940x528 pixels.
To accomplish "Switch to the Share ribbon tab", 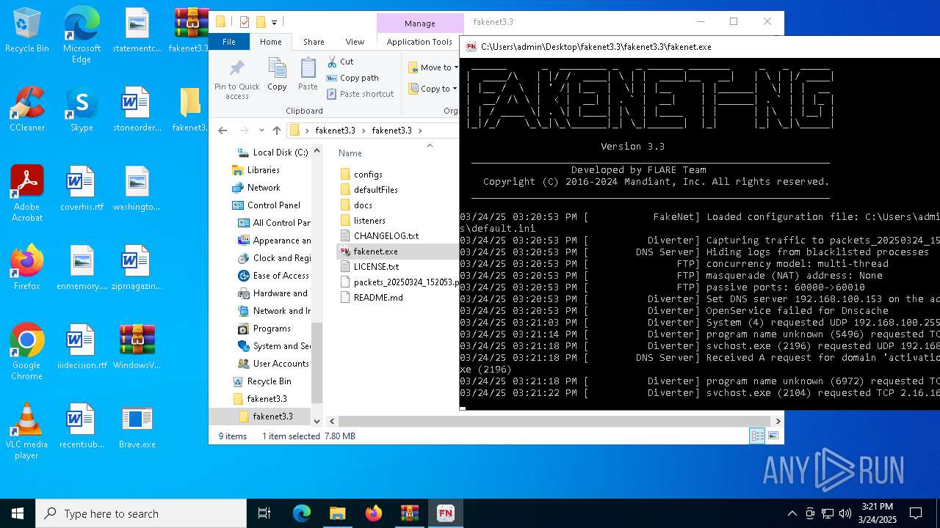I will [x=314, y=42].
